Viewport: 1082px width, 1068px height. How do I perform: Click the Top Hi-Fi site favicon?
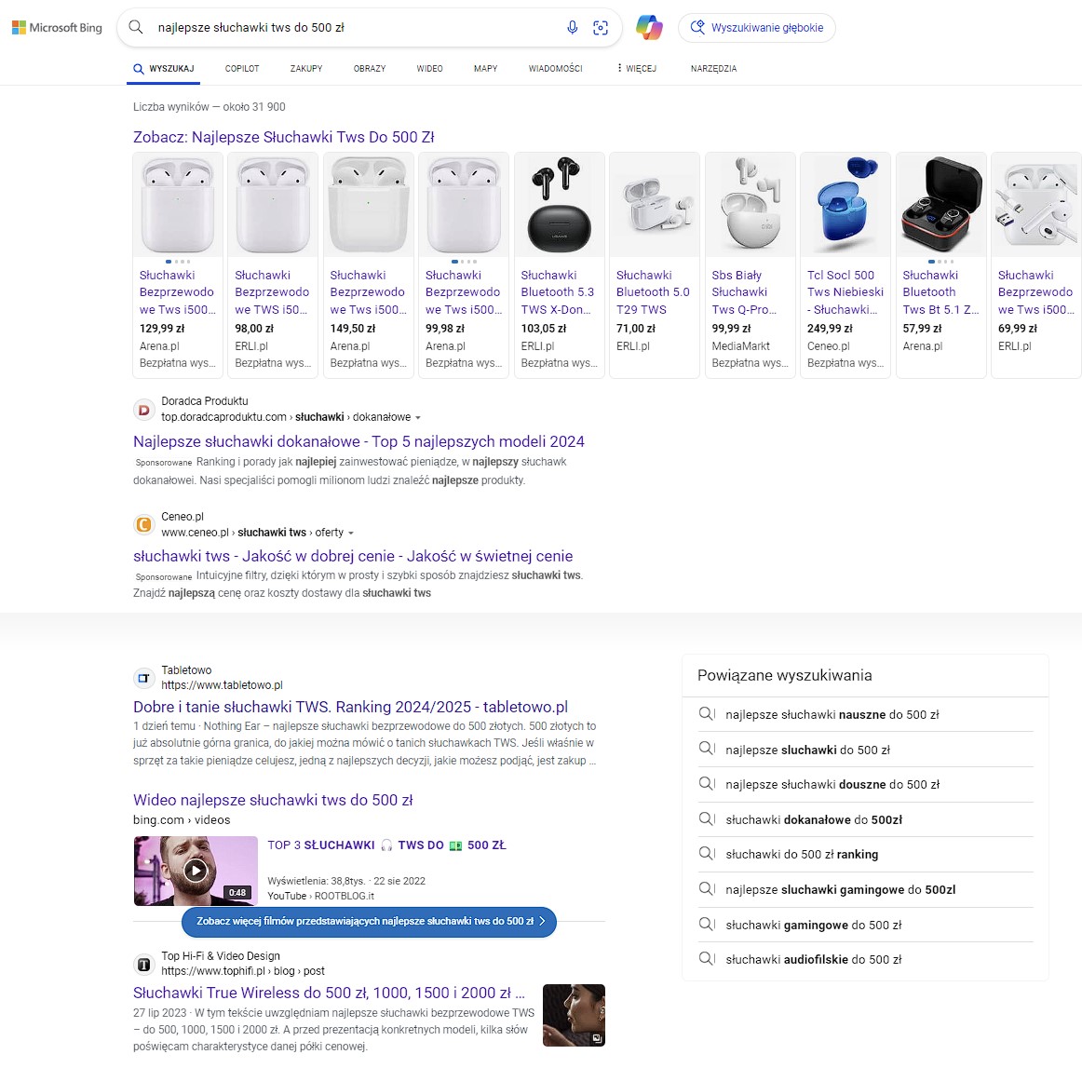(143, 965)
